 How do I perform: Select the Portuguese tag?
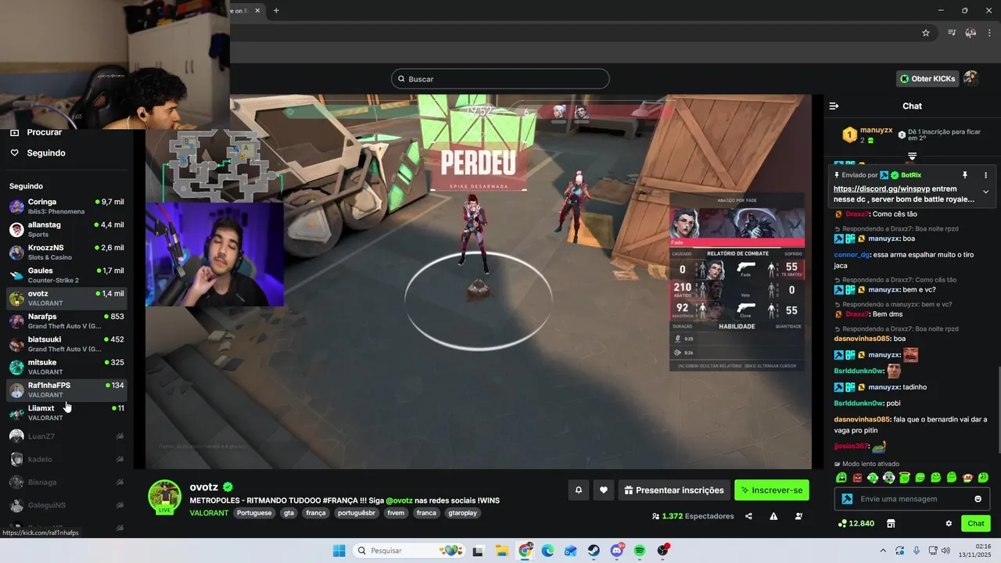254,513
